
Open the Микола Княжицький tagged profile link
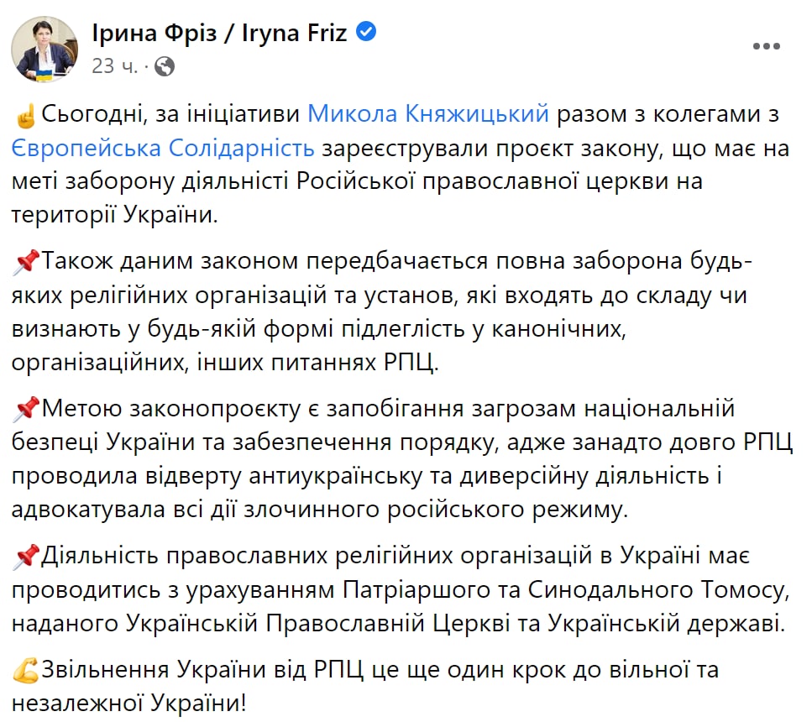click(x=428, y=113)
